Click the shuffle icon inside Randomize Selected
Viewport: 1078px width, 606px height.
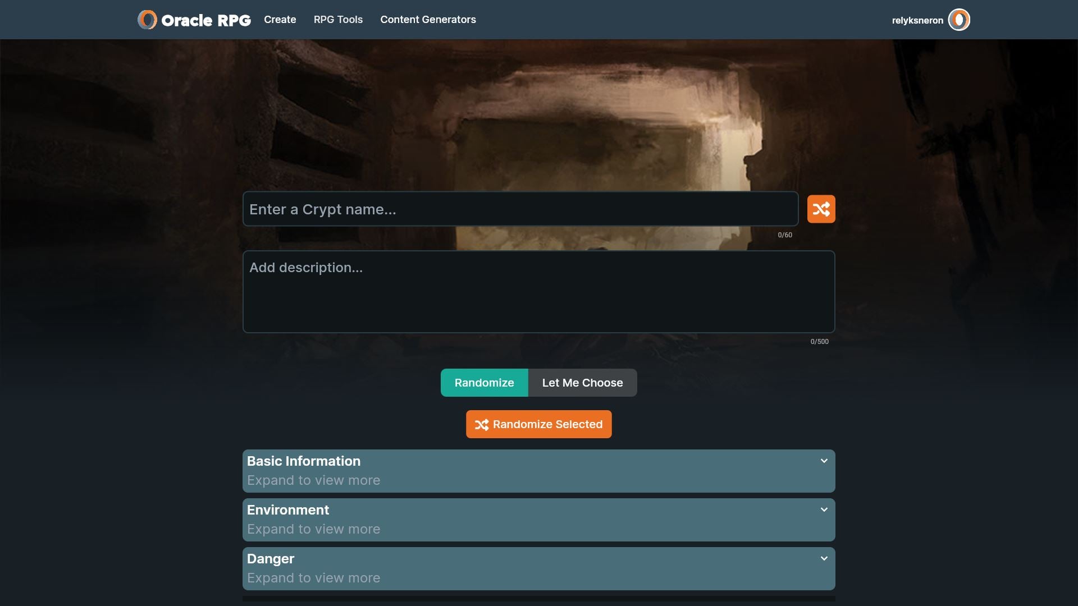coord(481,425)
